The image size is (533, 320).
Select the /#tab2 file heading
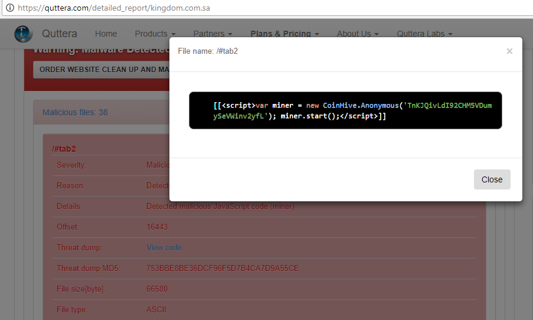coord(64,149)
